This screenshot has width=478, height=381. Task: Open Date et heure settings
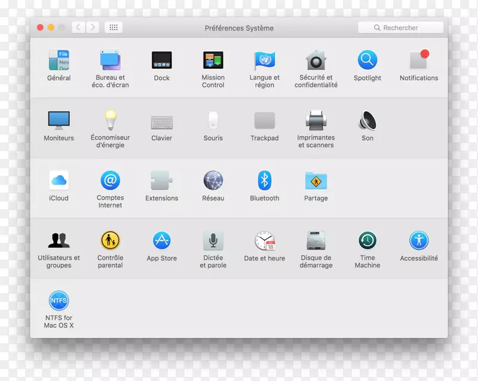click(x=264, y=241)
